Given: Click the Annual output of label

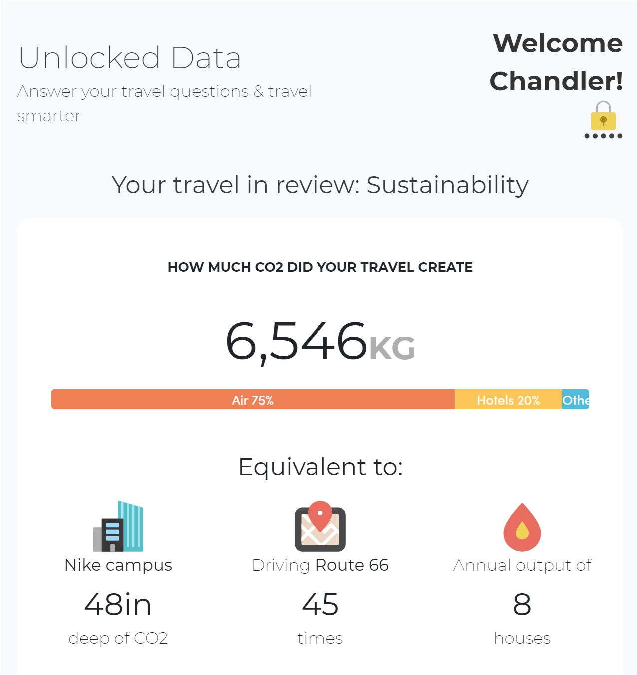Looking at the screenshot, I should coord(522,565).
